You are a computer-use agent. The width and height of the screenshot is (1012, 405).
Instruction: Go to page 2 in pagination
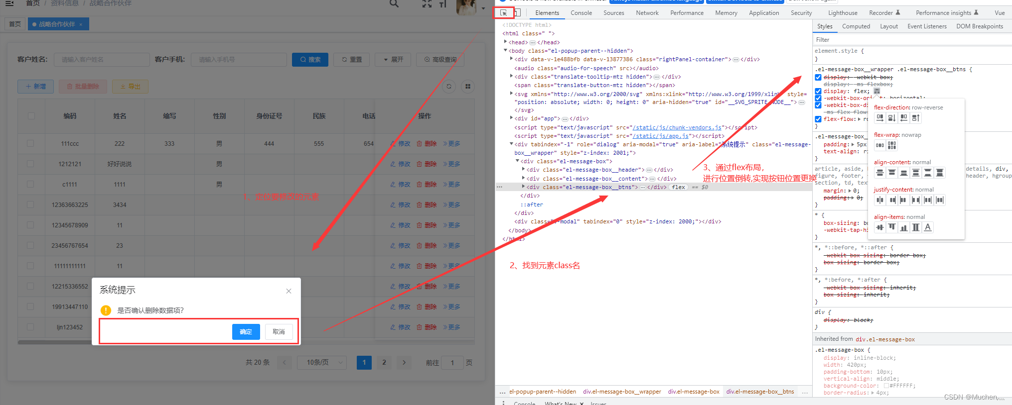pyautogui.click(x=384, y=362)
